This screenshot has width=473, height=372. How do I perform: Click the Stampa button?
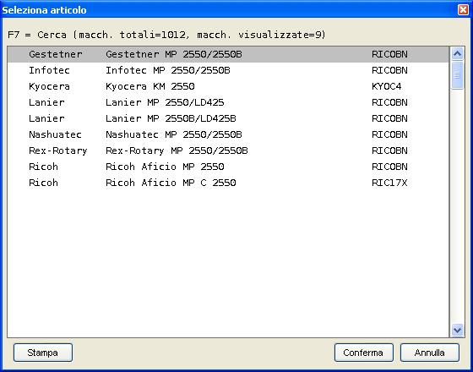tap(43, 353)
